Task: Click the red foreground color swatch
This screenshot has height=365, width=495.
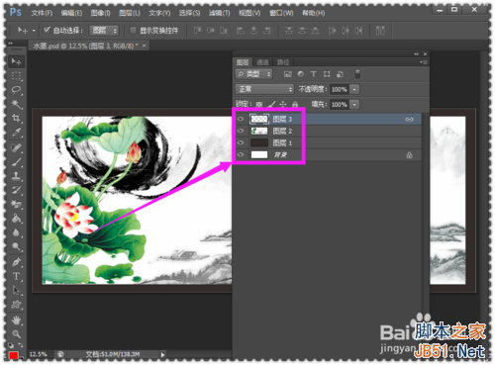Action: pyautogui.click(x=13, y=355)
